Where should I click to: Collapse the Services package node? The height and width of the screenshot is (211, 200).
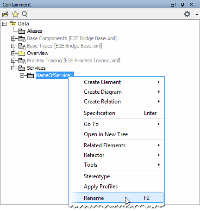pyautogui.click(x=13, y=68)
